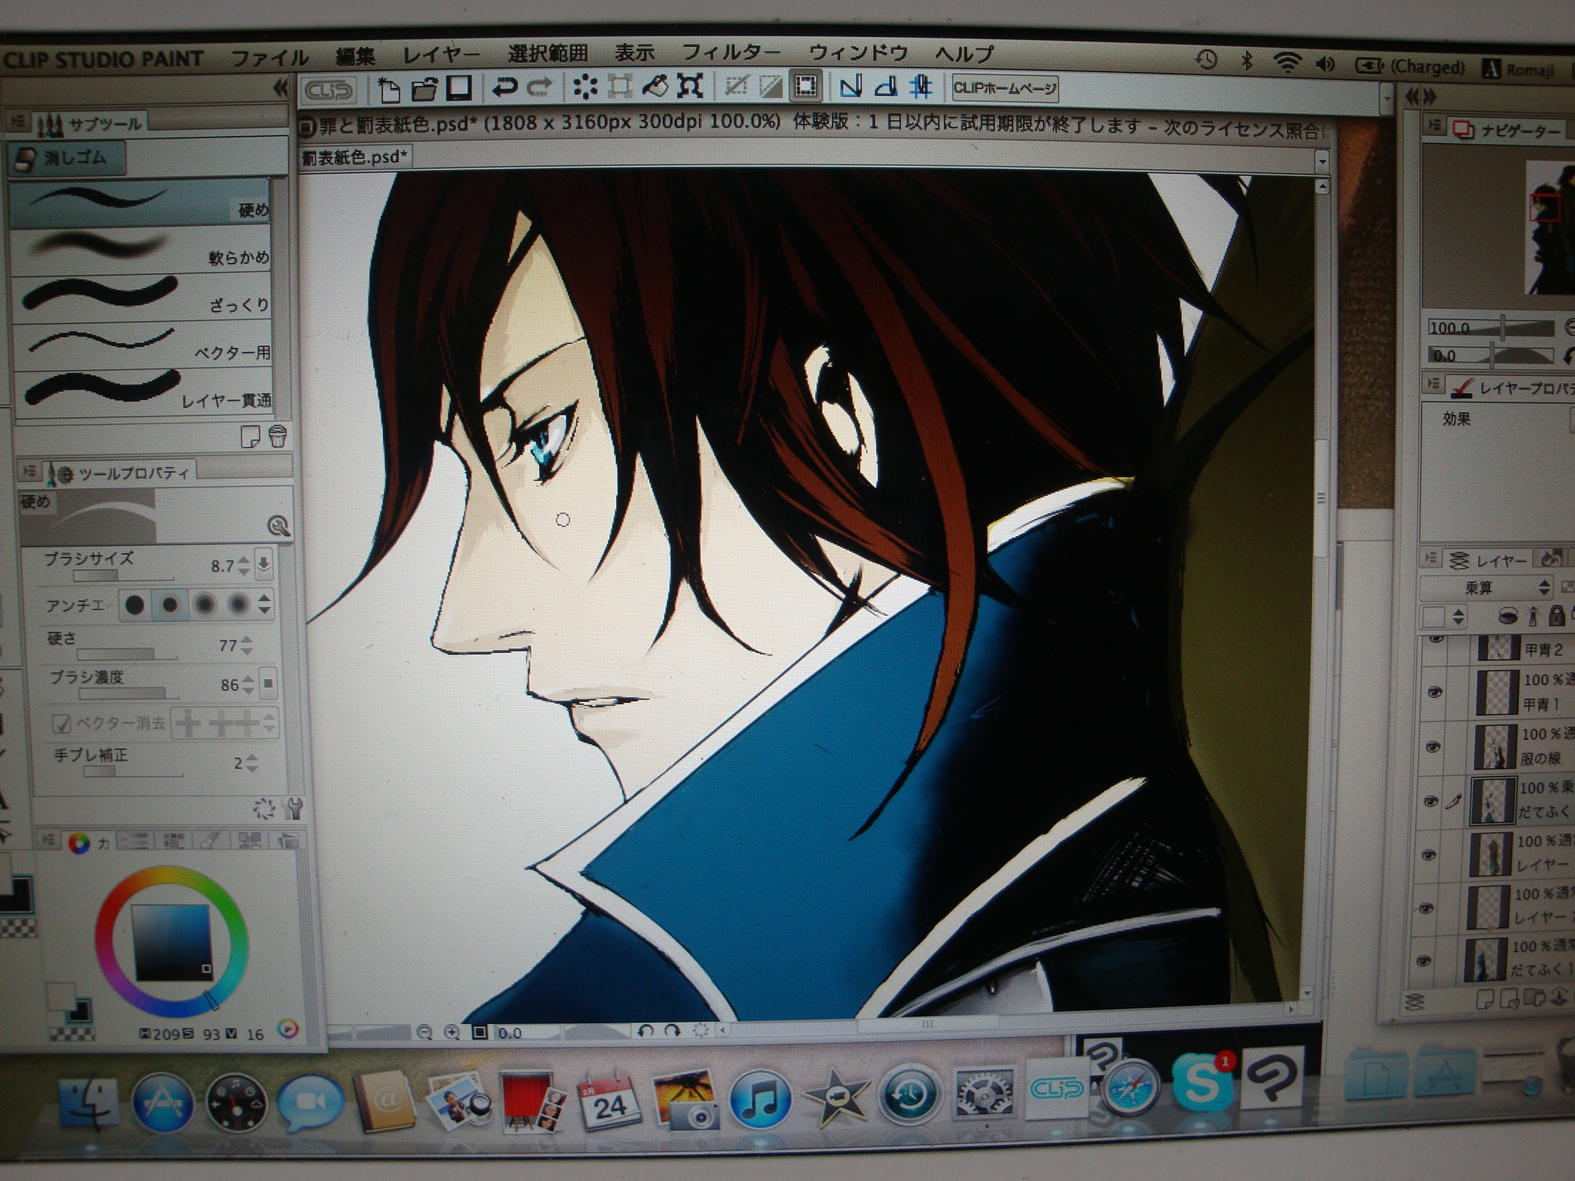Click the Scale/transform toolbar icon
The width and height of the screenshot is (1575, 1181).
(690, 87)
